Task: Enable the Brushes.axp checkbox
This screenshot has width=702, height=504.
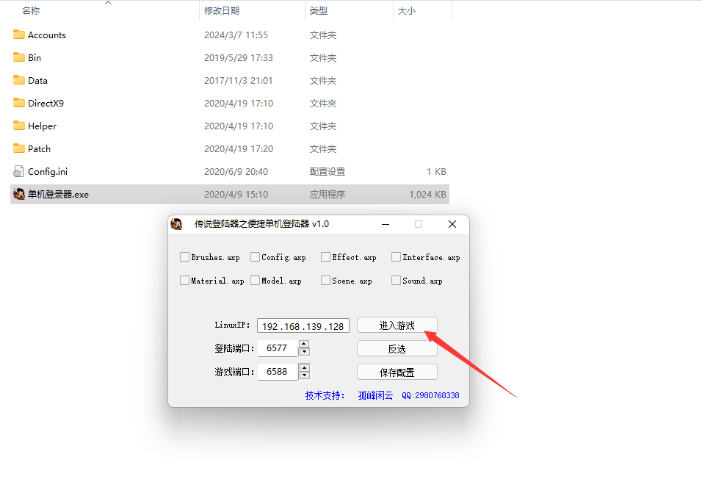Action: click(x=184, y=257)
